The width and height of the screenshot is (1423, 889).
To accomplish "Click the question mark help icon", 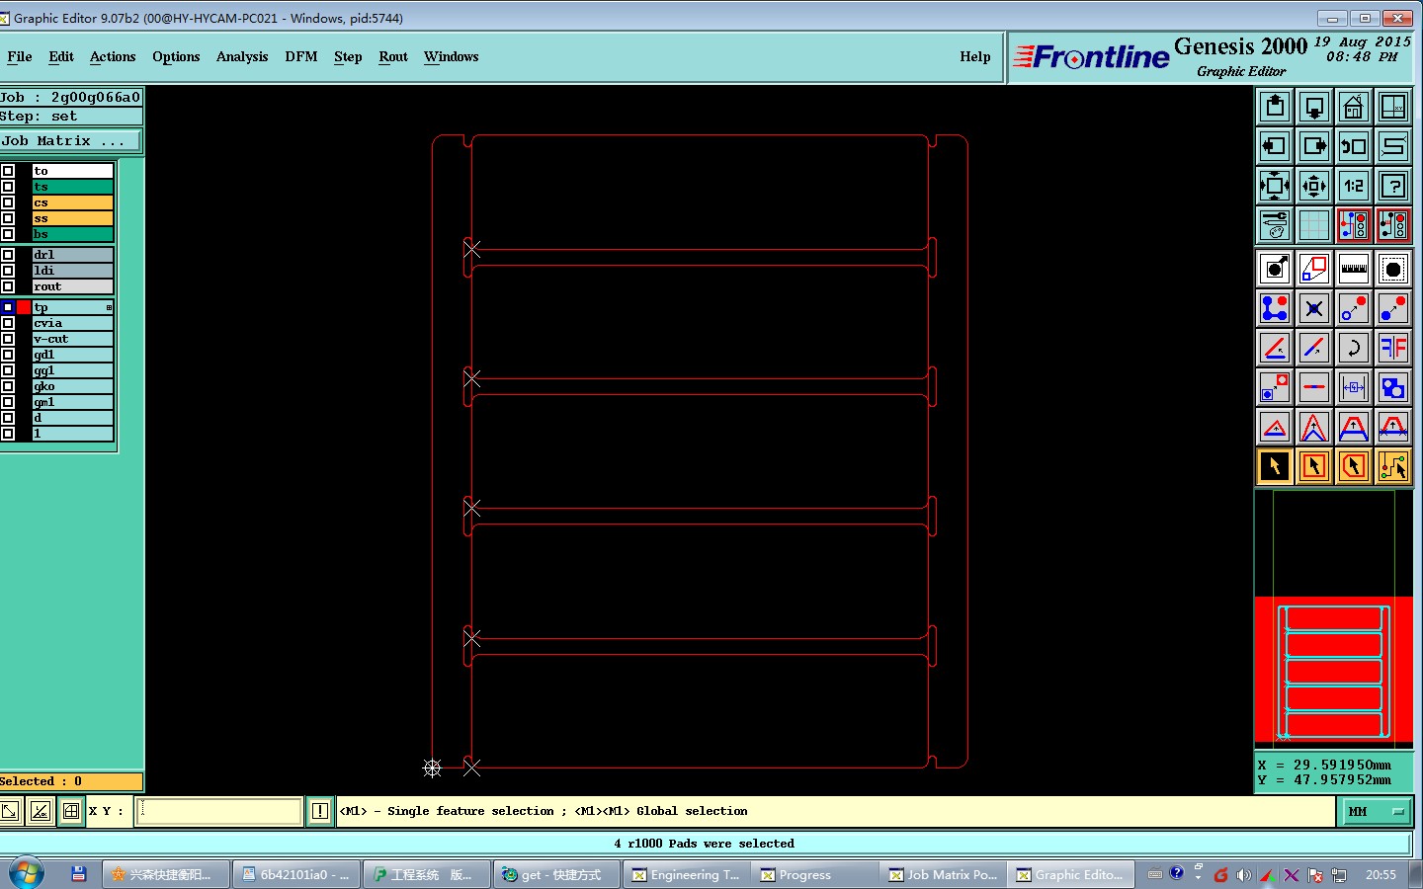I will coord(1393,186).
